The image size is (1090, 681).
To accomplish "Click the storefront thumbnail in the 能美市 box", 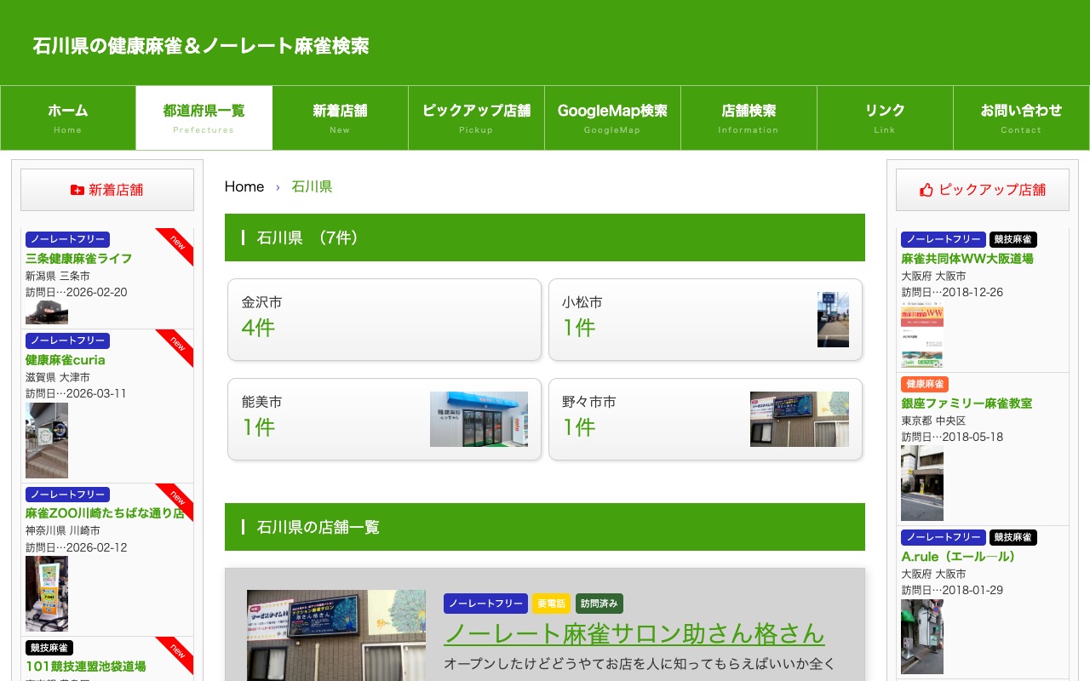I will pos(479,419).
